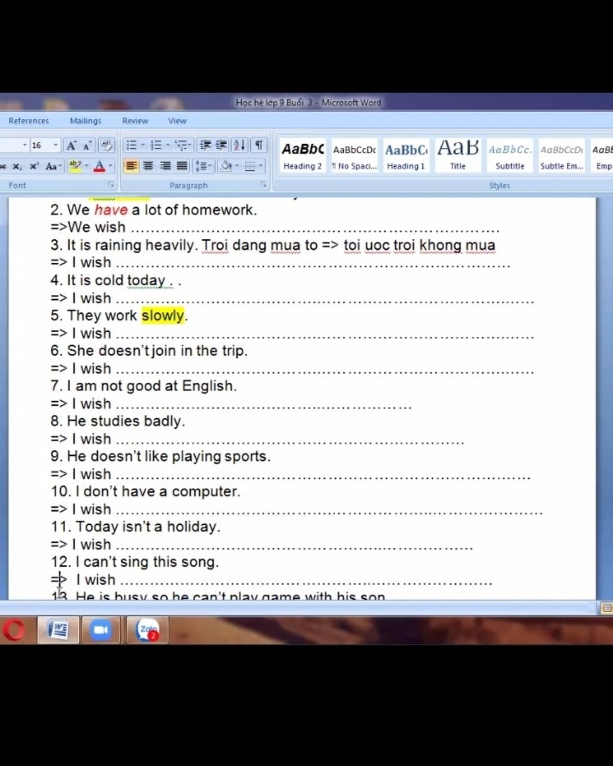Viewport: 613px width, 766px height.
Task: Expand font color dropdown arrow
Action: 111,166
